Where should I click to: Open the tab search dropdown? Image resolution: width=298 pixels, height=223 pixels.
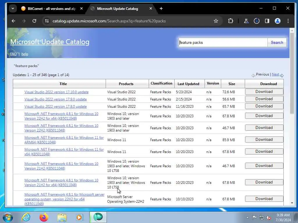13,8
